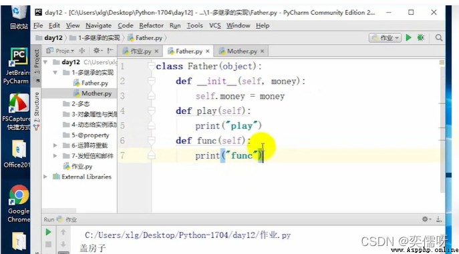Expand External Libraries node
Viewport: 459px width, 254px height.
[x=45, y=177]
